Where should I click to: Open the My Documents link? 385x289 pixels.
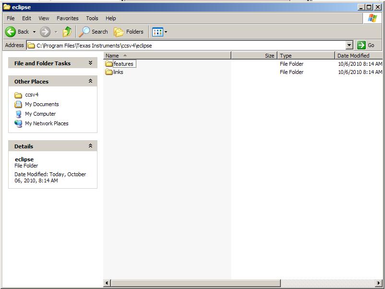(42, 104)
